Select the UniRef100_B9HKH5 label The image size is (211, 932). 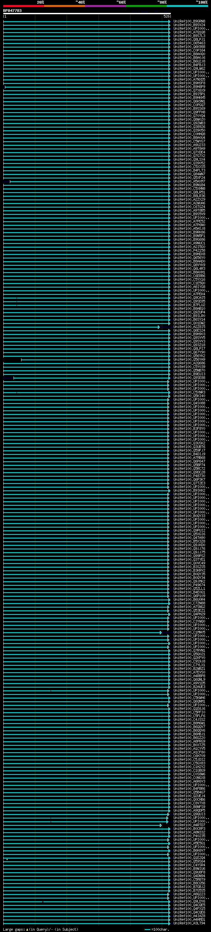point(189,98)
